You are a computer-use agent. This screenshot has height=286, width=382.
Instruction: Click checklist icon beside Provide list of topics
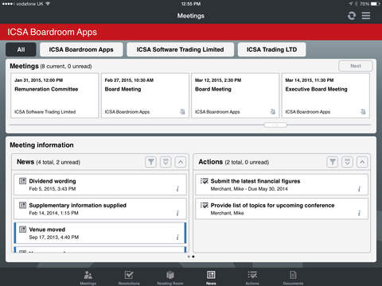(x=205, y=205)
